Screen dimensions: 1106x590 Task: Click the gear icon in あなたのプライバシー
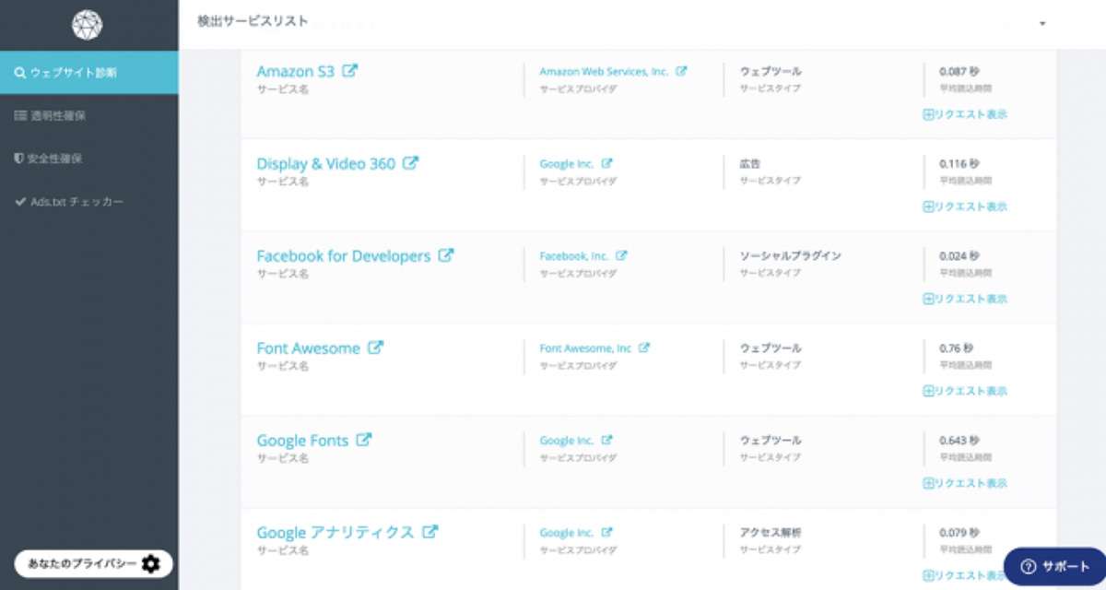pos(151,563)
